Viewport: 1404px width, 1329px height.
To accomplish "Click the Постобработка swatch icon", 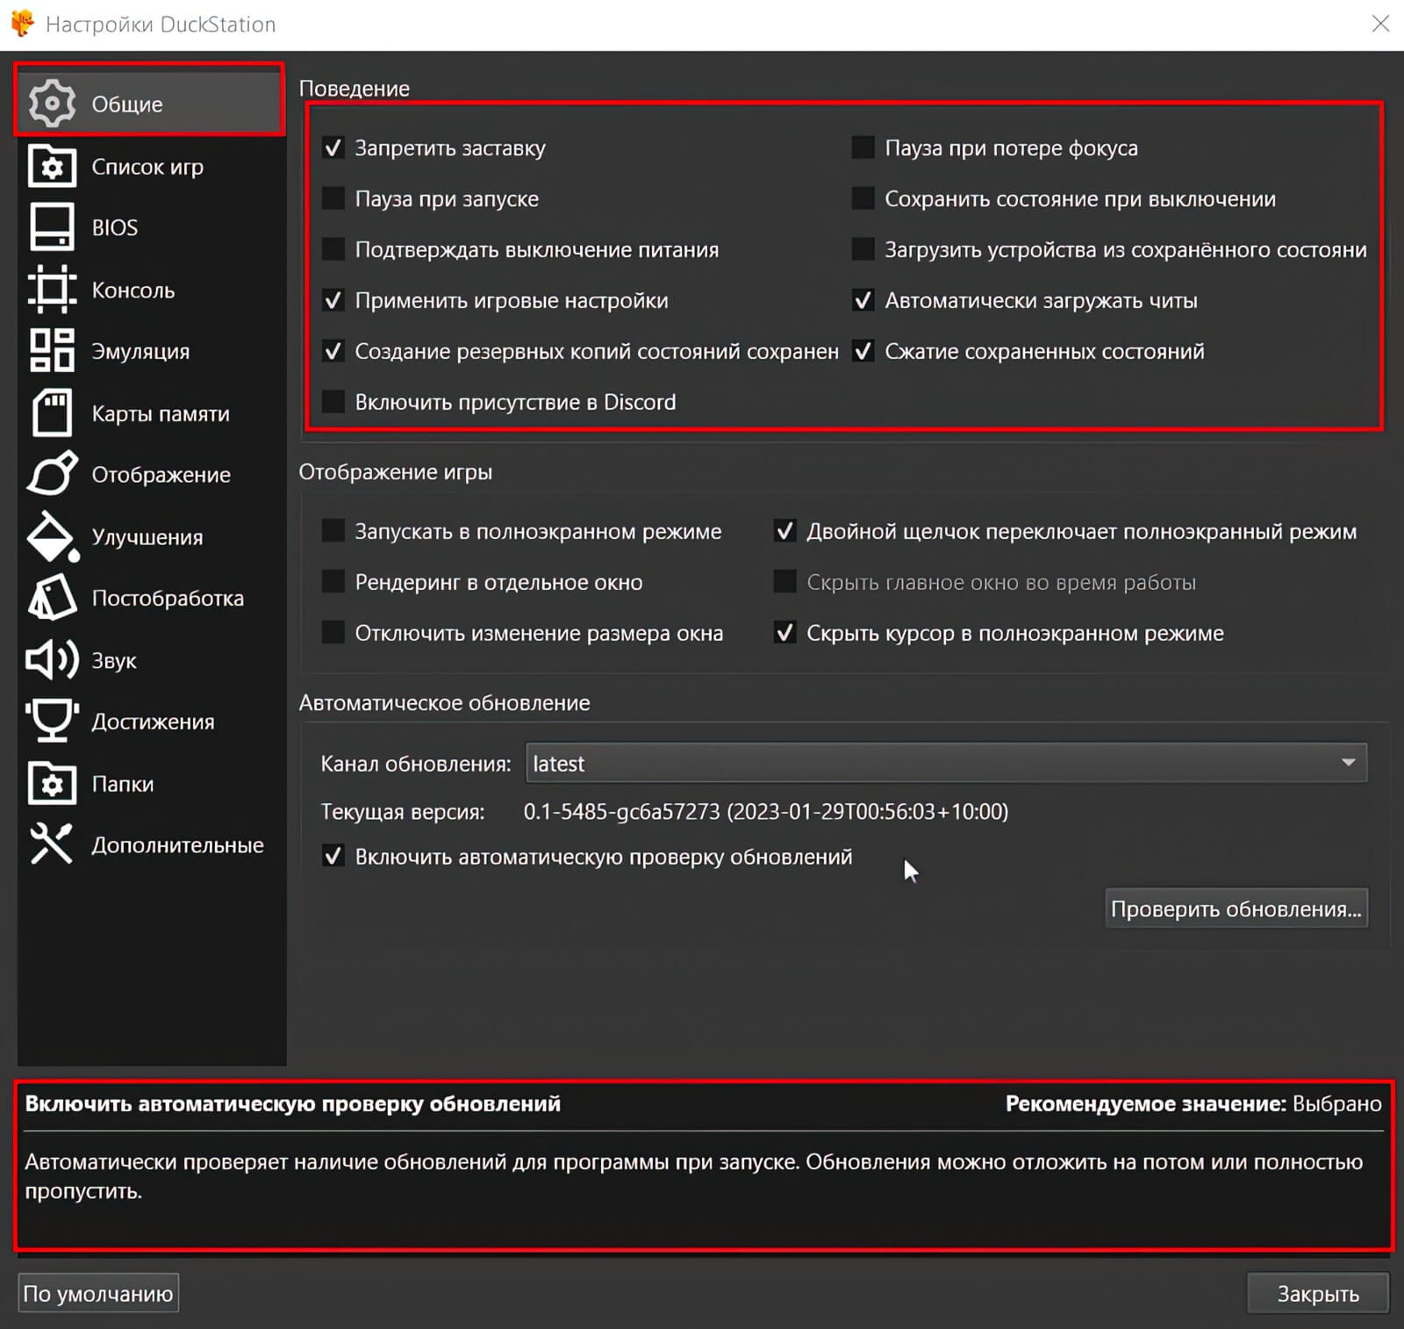I will coord(52,598).
